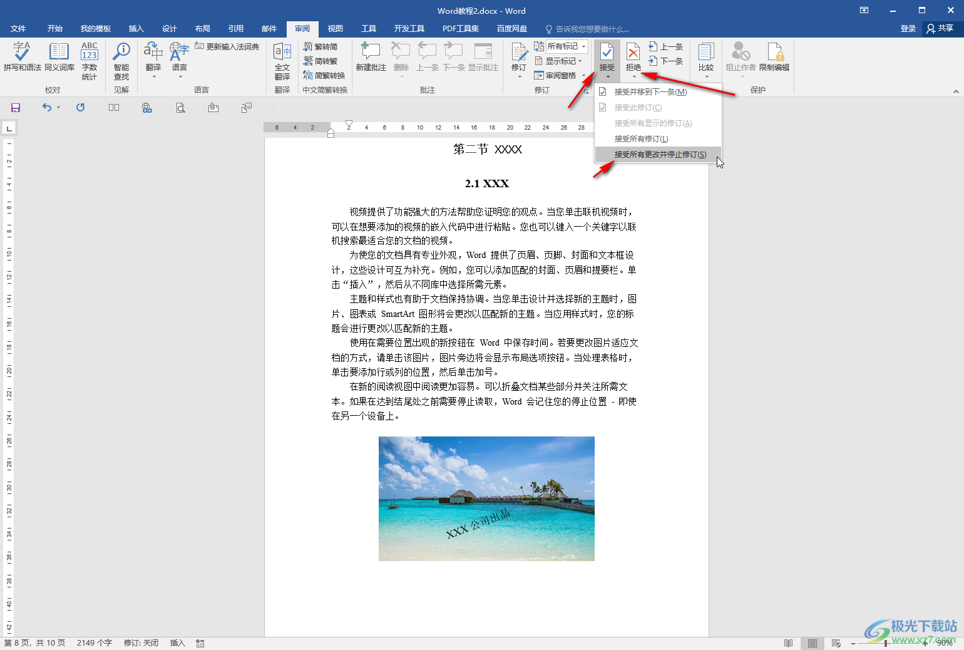Expand the 审阅窗格 dropdown arrow

click(584, 76)
